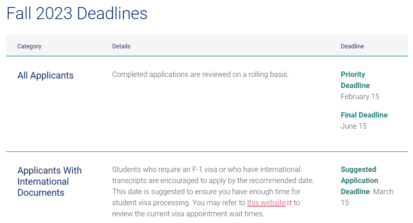
Task: Click the "Applicants With International Documents" row title
Action: click(x=49, y=181)
